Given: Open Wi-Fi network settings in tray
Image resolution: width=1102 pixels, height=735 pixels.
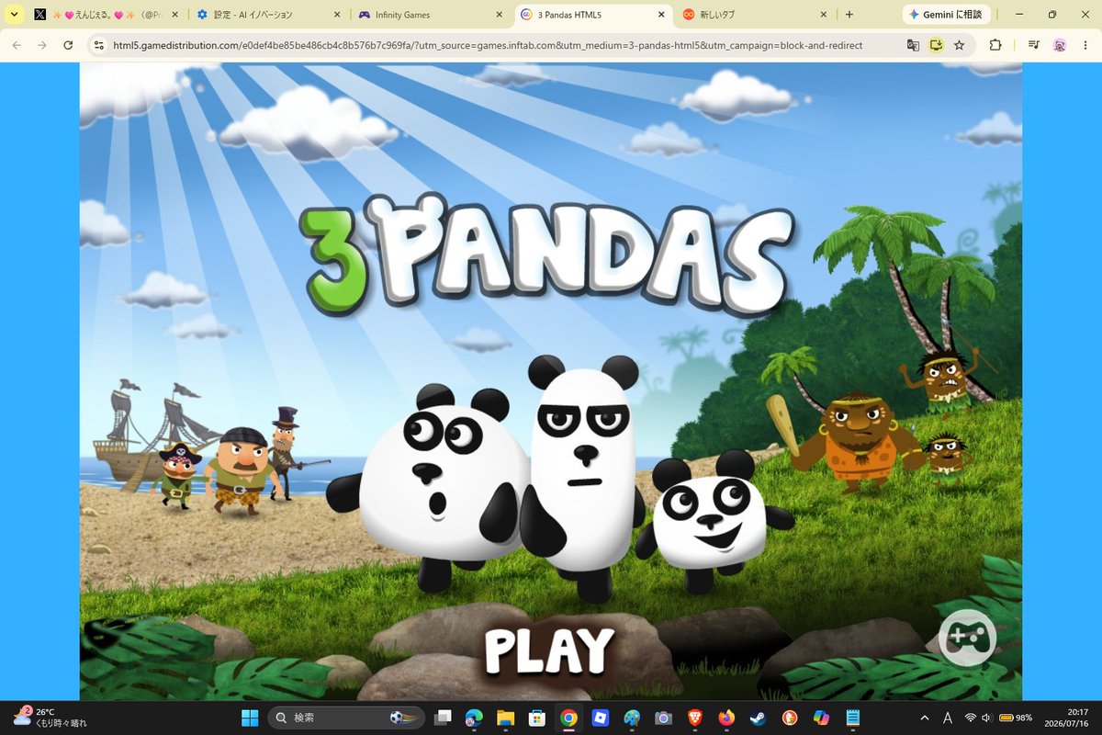Looking at the screenshot, I should click(x=971, y=718).
